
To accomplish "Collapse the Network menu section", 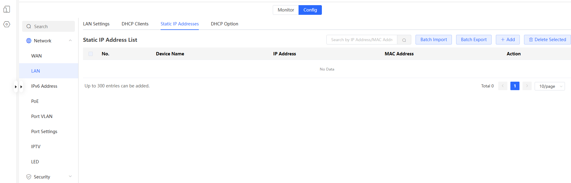I will (x=70, y=41).
